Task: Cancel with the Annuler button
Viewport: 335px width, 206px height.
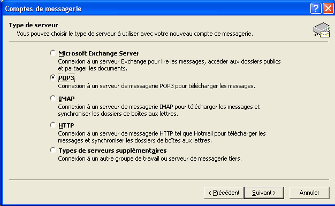Action: pos(309,193)
